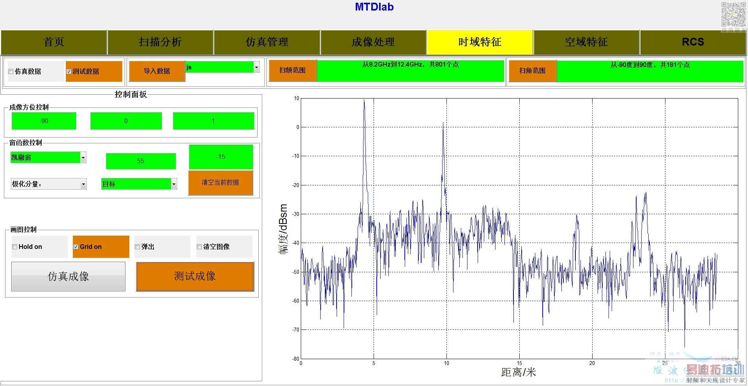Screen dimensions: 748x386
Task: Expand the 极化分量 dropdown
Action: click(x=49, y=184)
